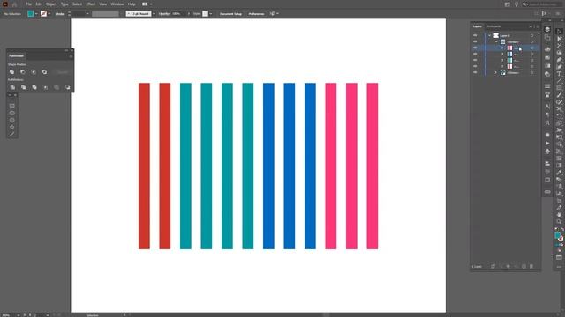Toggle eye icon for the blue-thumbnail sublayer
This screenshot has width=565, height=317.
475,54
